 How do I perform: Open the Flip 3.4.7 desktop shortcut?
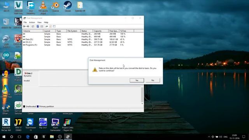tap(43, 124)
